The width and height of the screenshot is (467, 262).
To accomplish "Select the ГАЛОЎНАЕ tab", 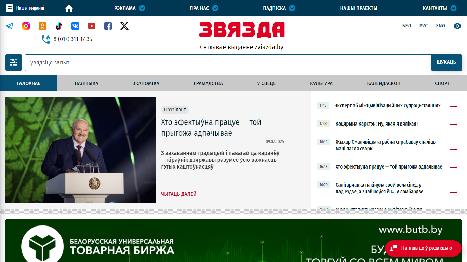I will (x=29, y=83).
